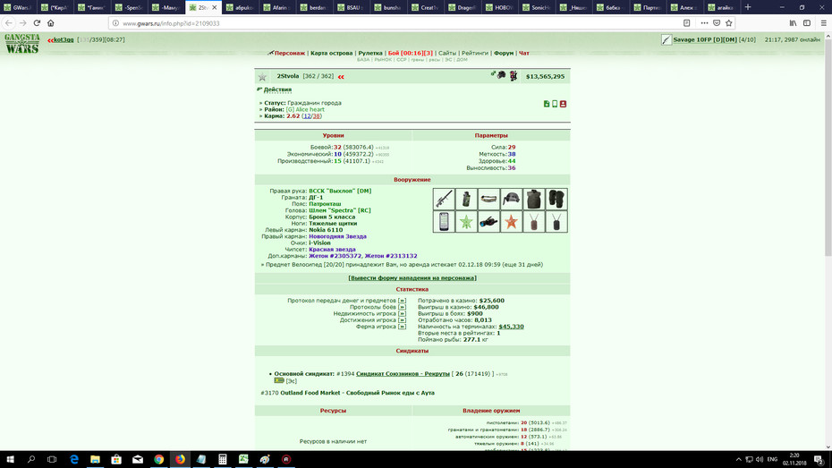Open Calculator from the taskbar
This screenshot has width=832, height=468.
(223, 460)
